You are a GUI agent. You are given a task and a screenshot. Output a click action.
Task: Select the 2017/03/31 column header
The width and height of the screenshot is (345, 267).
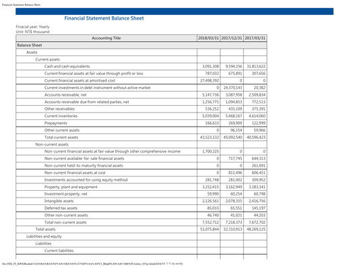[x=255, y=38]
